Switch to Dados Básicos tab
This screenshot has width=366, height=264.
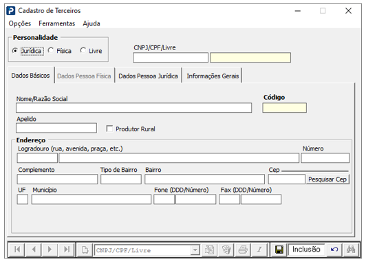point(30,76)
